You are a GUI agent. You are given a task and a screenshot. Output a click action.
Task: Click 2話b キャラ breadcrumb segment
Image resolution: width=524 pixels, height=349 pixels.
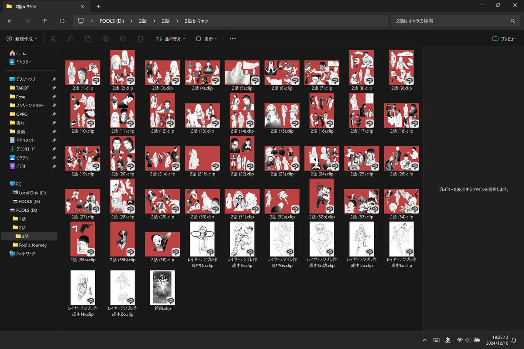coord(196,21)
